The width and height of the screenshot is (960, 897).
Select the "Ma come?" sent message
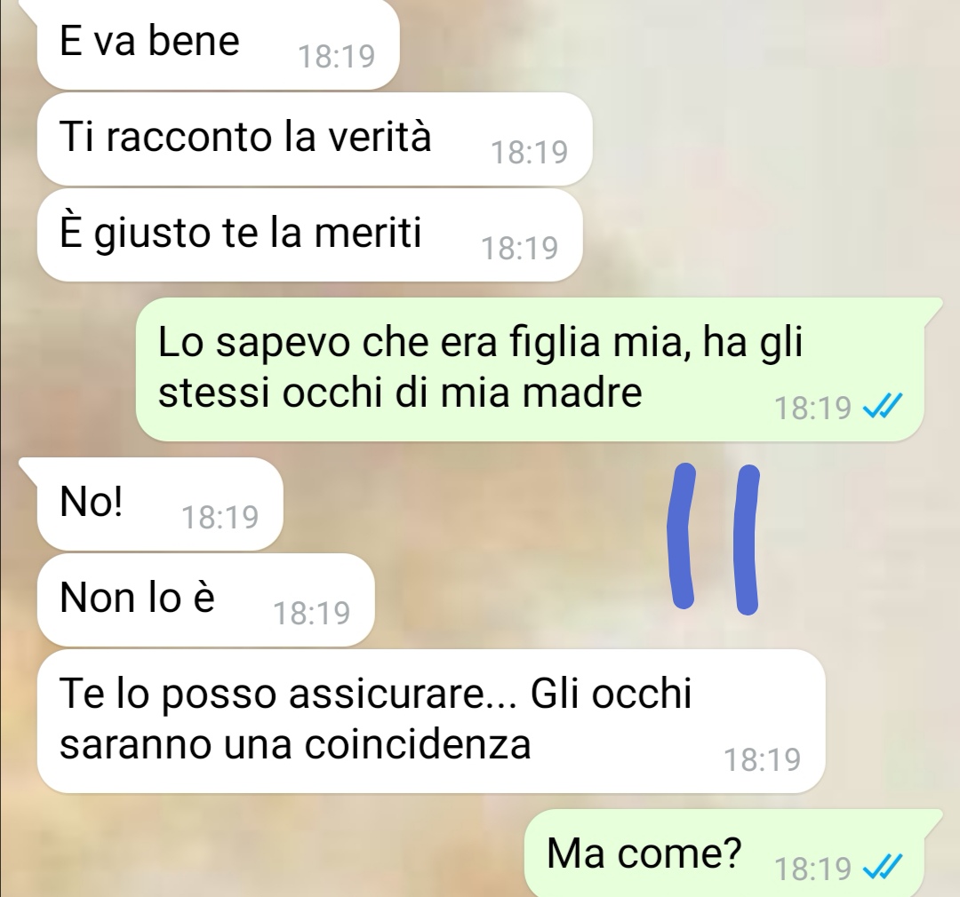point(724,853)
